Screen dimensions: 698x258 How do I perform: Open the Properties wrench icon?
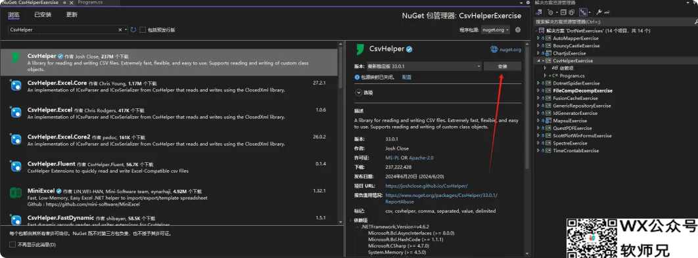click(x=599, y=12)
